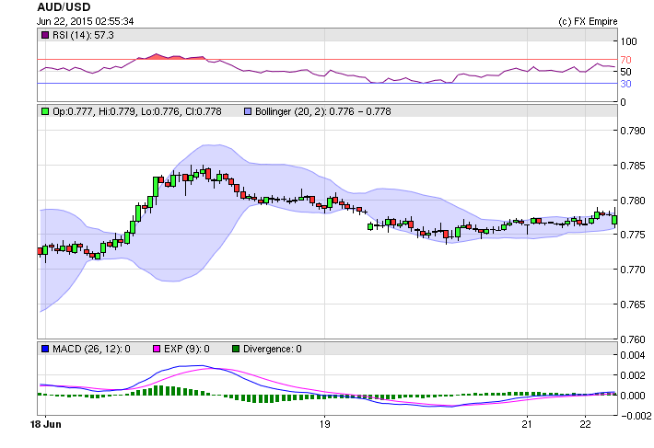Click the RSI (14): 57.3 label
The image size is (654, 448).
tap(83, 35)
